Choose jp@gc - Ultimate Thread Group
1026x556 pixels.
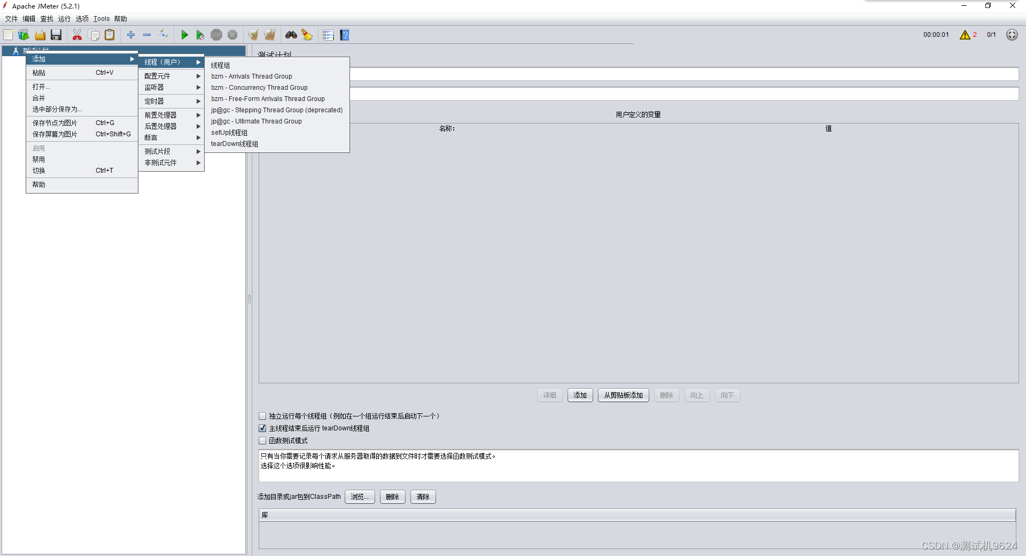[x=277, y=121]
